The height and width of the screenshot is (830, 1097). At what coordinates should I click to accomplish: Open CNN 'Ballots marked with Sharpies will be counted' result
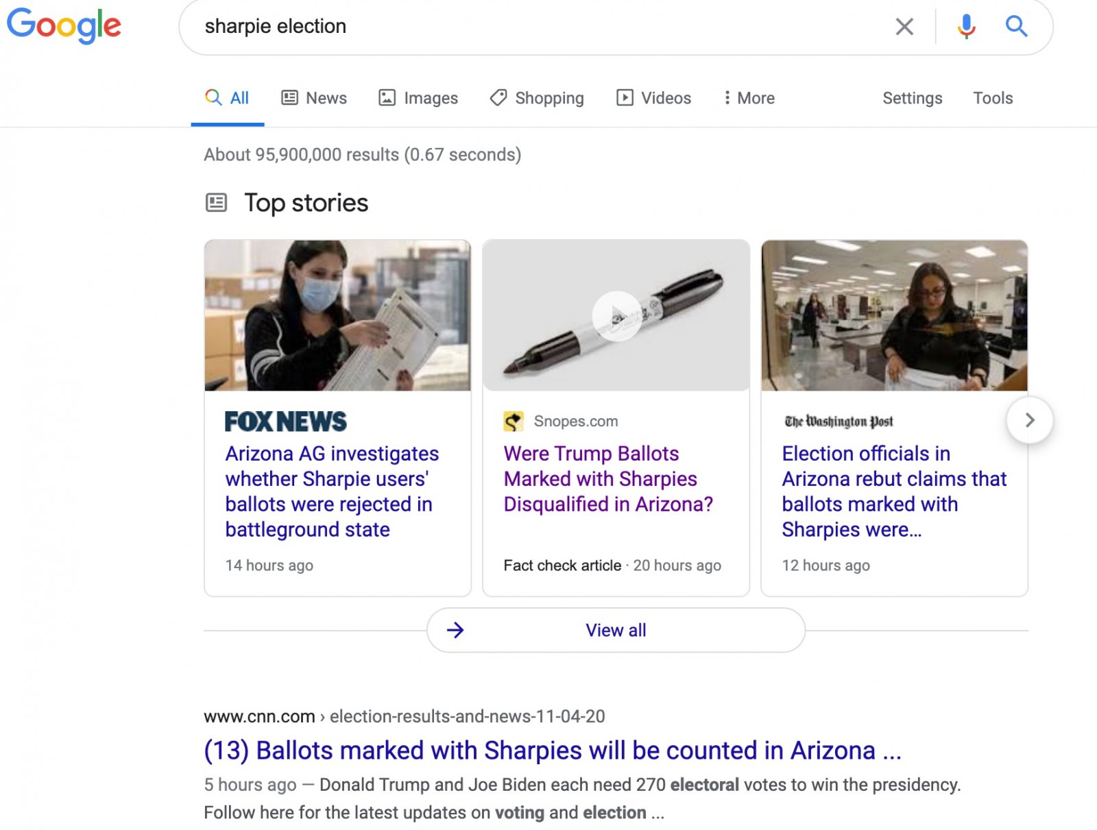[x=553, y=750]
